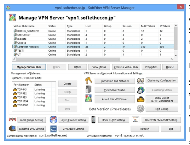The image size is (190, 145).
Task: Click hub list horizontal scroll right arrow
Action: pyautogui.click(x=172, y=59)
